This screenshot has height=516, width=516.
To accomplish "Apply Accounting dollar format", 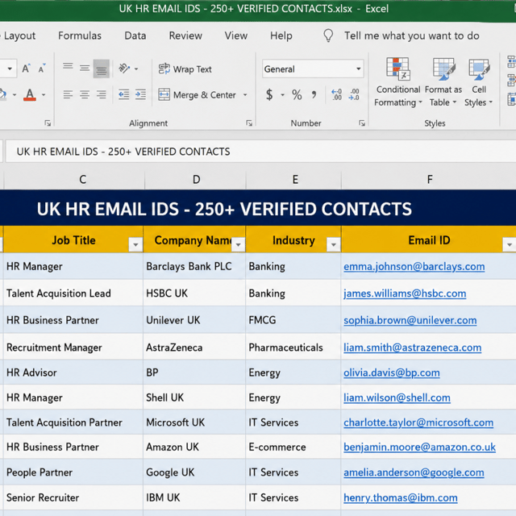I will (x=269, y=95).
